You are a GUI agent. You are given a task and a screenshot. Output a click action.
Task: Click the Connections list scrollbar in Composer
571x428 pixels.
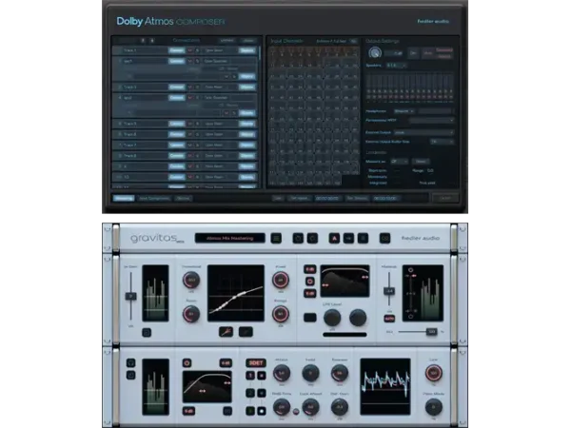(260, 53)
